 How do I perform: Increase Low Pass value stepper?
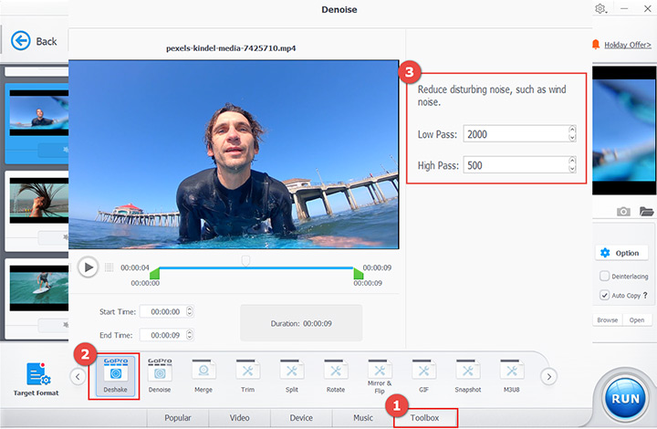coord(572,130)
